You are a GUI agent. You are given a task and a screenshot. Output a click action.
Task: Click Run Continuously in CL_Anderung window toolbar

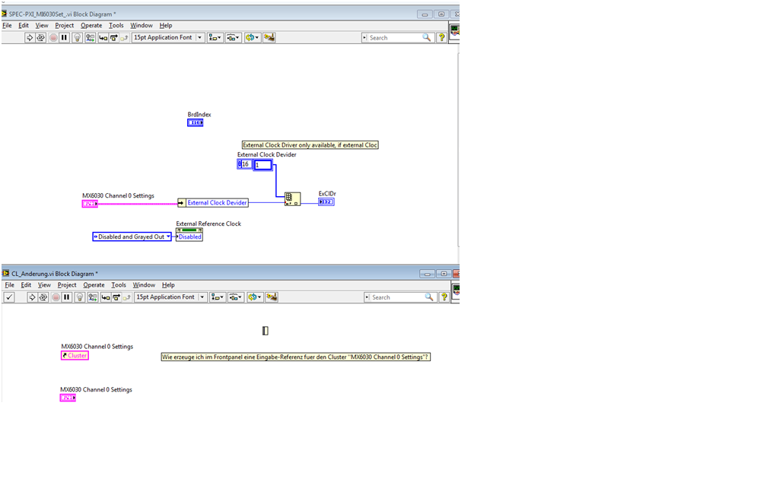tap(43, 297)
